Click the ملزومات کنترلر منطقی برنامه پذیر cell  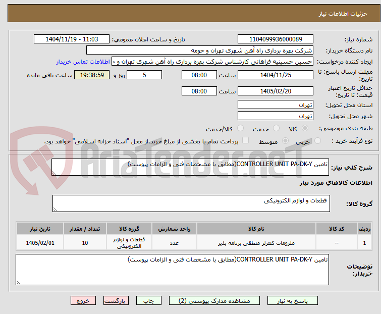coord(256,243)
